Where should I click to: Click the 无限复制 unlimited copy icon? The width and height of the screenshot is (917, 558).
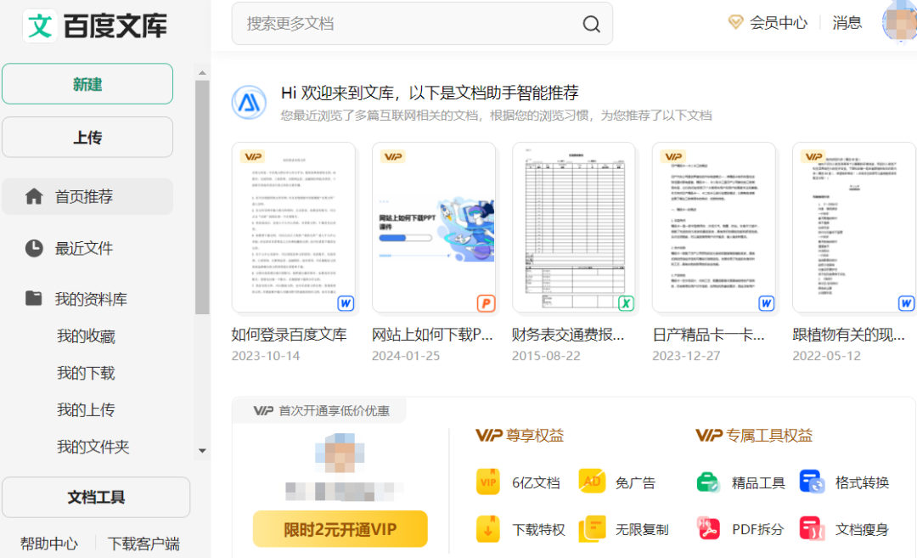[x=594, y=527]
